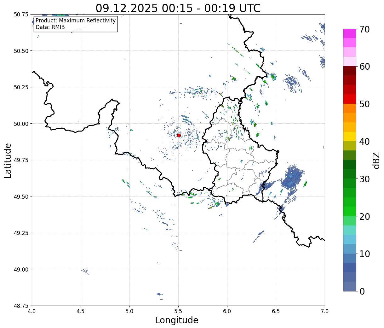Viewport: 384px width, 328px height.
Task: Click the large blue echo east of Luxembourg
Action: [292, 179]
